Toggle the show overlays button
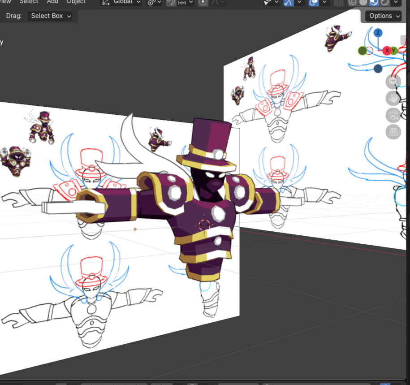The height and width of the screenshot is (385, 410). [314, 2]
